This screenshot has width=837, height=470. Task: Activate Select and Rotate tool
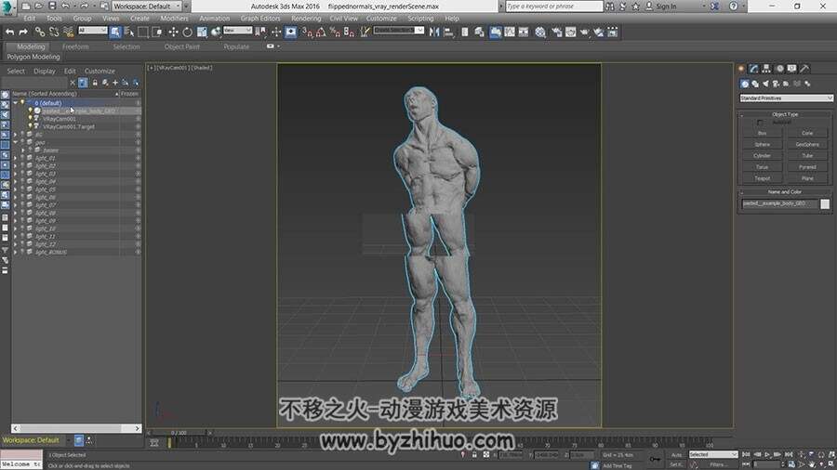click(187, 32)
